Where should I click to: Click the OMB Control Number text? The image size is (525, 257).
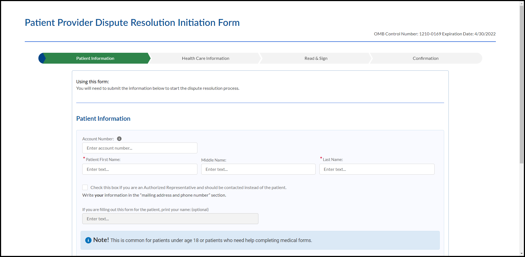click(x=435, y=34)
